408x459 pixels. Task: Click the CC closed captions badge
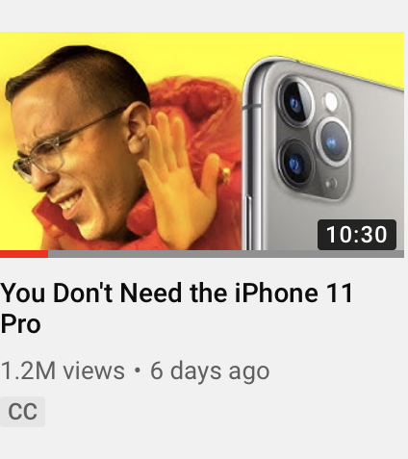(22, 412)
